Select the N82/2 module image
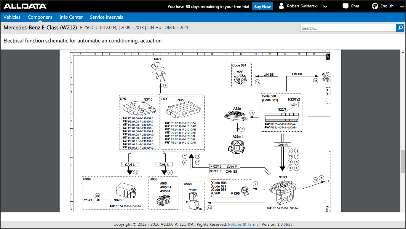Image resolution: width=406 pixels, height=229 pixels. point(125,190)
